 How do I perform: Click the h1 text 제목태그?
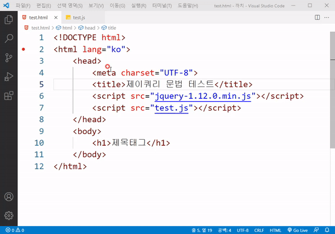point(129,143)
